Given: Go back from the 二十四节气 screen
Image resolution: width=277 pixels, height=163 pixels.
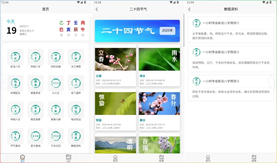Looking at the screenshot, I should tap(97, 9).
